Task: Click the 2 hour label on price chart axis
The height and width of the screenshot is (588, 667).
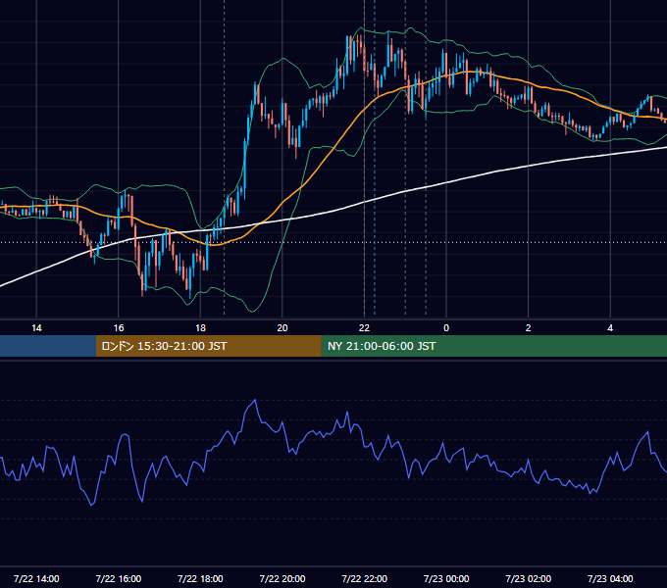Action: (x=528, y=328)
